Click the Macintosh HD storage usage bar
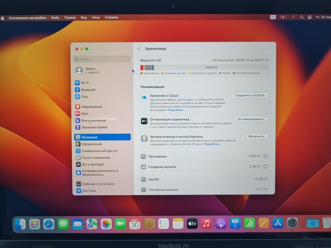 click(204, 68)
